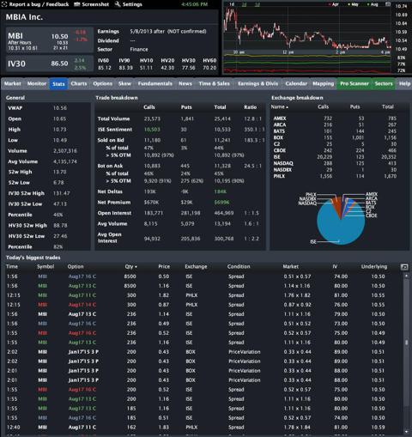The image size is (412, 437).
Task: Select the 2d chart range link
Action: (244, 4)
